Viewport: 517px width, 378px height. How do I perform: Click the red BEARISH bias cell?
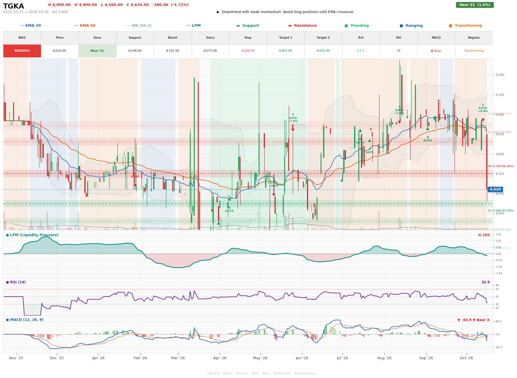(x=22, y=51)
